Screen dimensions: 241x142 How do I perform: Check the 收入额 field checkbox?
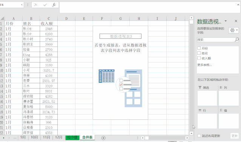point(199,58)
